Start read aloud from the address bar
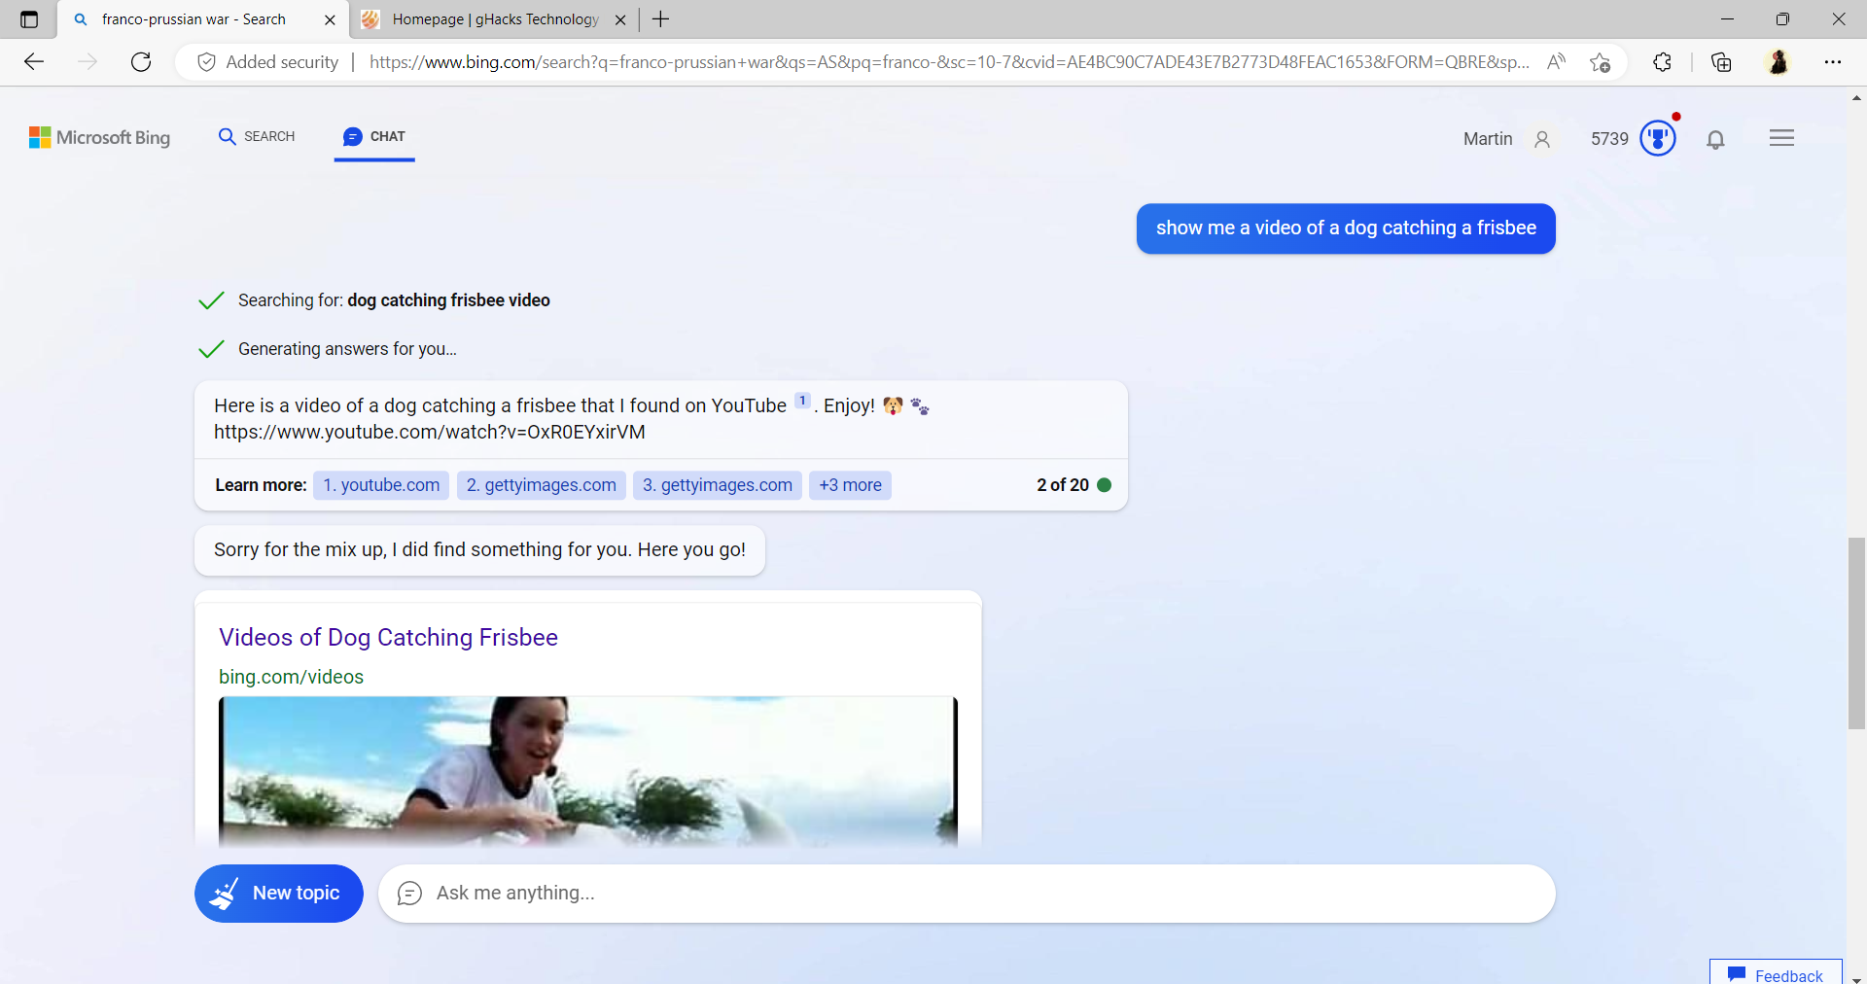 pos(1556,61)
